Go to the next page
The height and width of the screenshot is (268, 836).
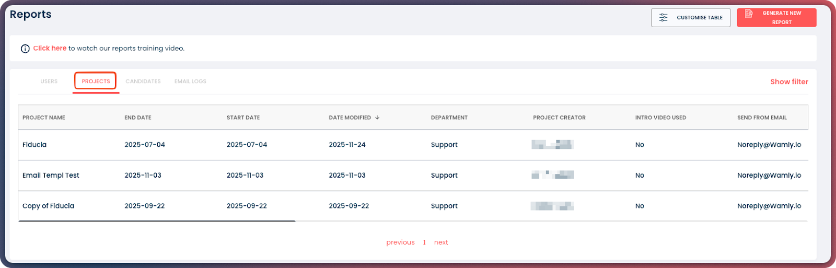coord(441,242)
